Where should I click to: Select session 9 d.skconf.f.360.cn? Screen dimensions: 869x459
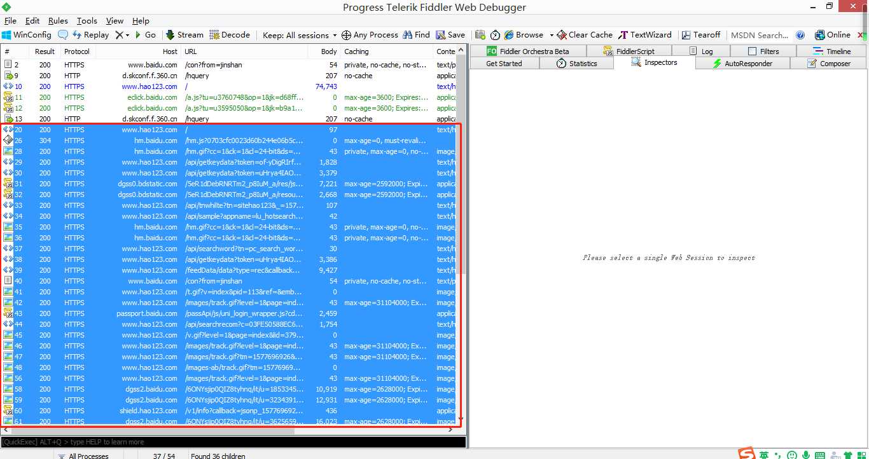(229, 76)
